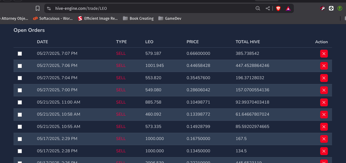The height and width of the screenshot is (163, 346).
Task: Click the green circular extension icon
Action: click(x=340, y=9)
